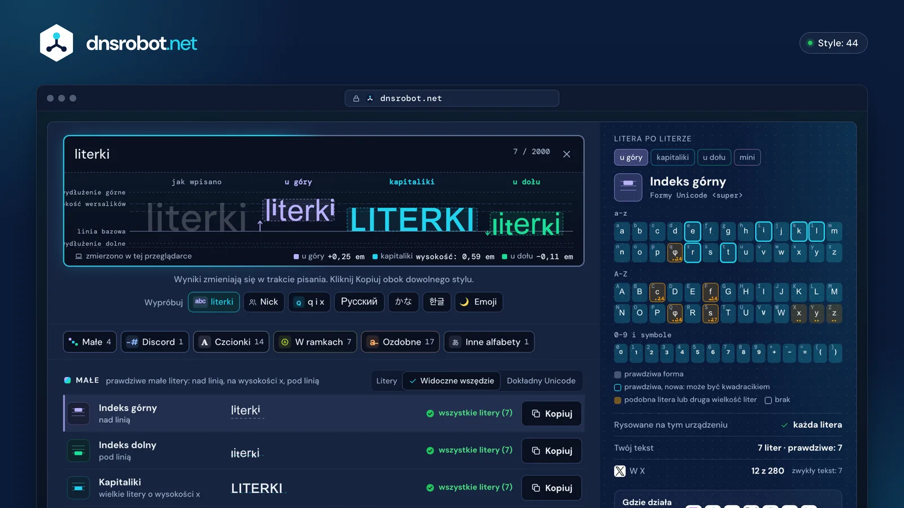
Task: Select letter tile 'k' in a-z grid
Action: 799,231
